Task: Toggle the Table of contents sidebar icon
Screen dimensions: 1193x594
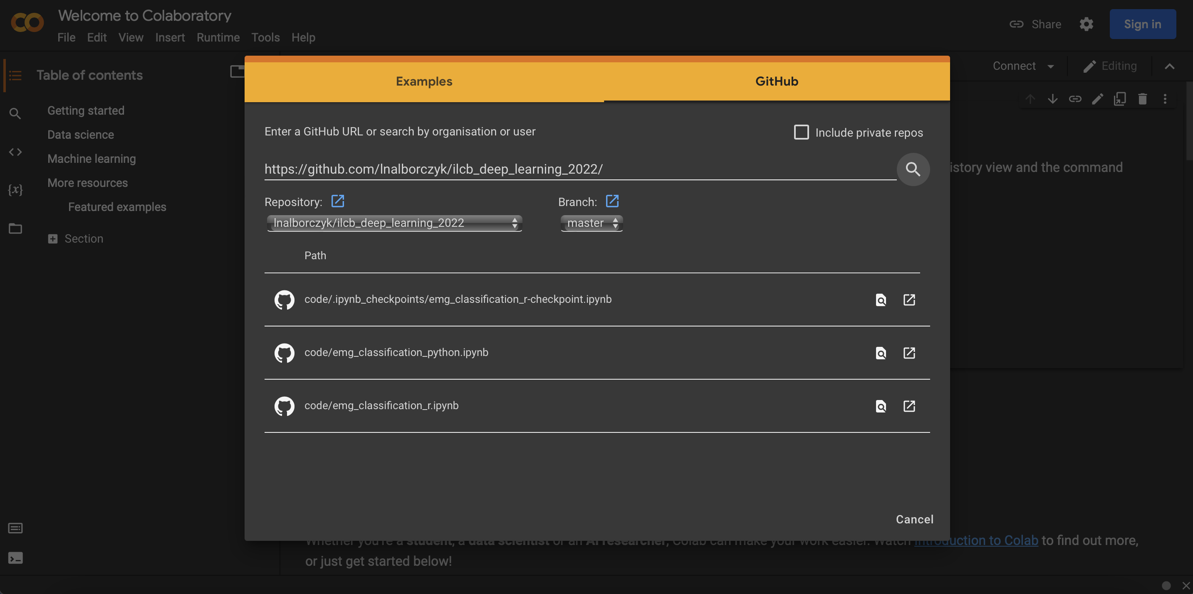Action: point(15,76)
